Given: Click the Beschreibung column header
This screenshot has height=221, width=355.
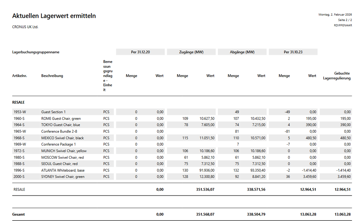Looking at the screenshot, I should click(x=52, y=76).
